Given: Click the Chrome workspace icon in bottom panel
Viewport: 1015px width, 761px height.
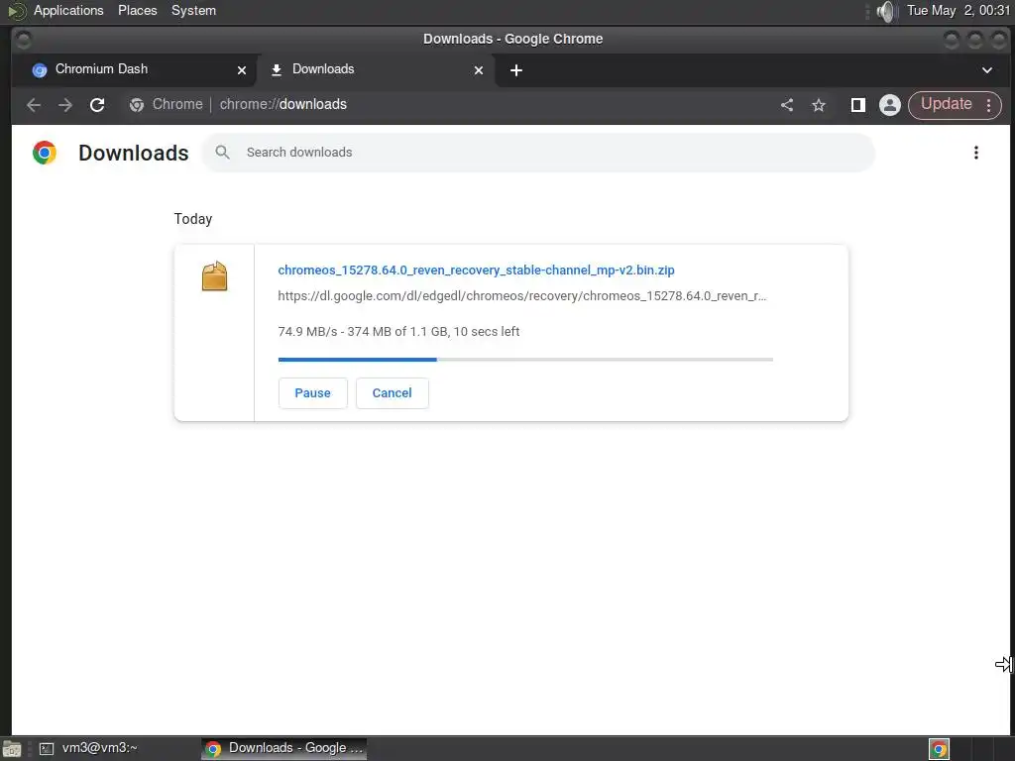Looking at the screenshot, I should [x=940, y=749].
